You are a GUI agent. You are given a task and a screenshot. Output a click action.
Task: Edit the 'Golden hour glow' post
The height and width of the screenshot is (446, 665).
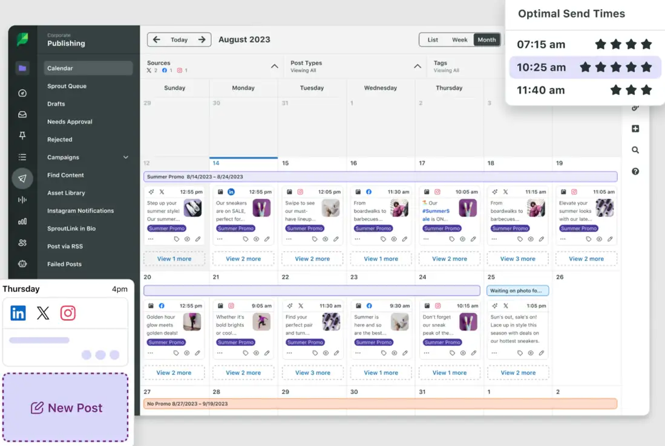[x=198, y=353]
